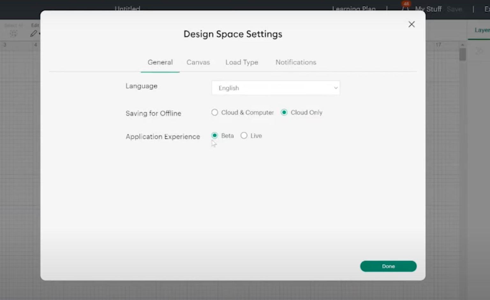
Task: Select the Layers panel tab
Action: [482, 30]
